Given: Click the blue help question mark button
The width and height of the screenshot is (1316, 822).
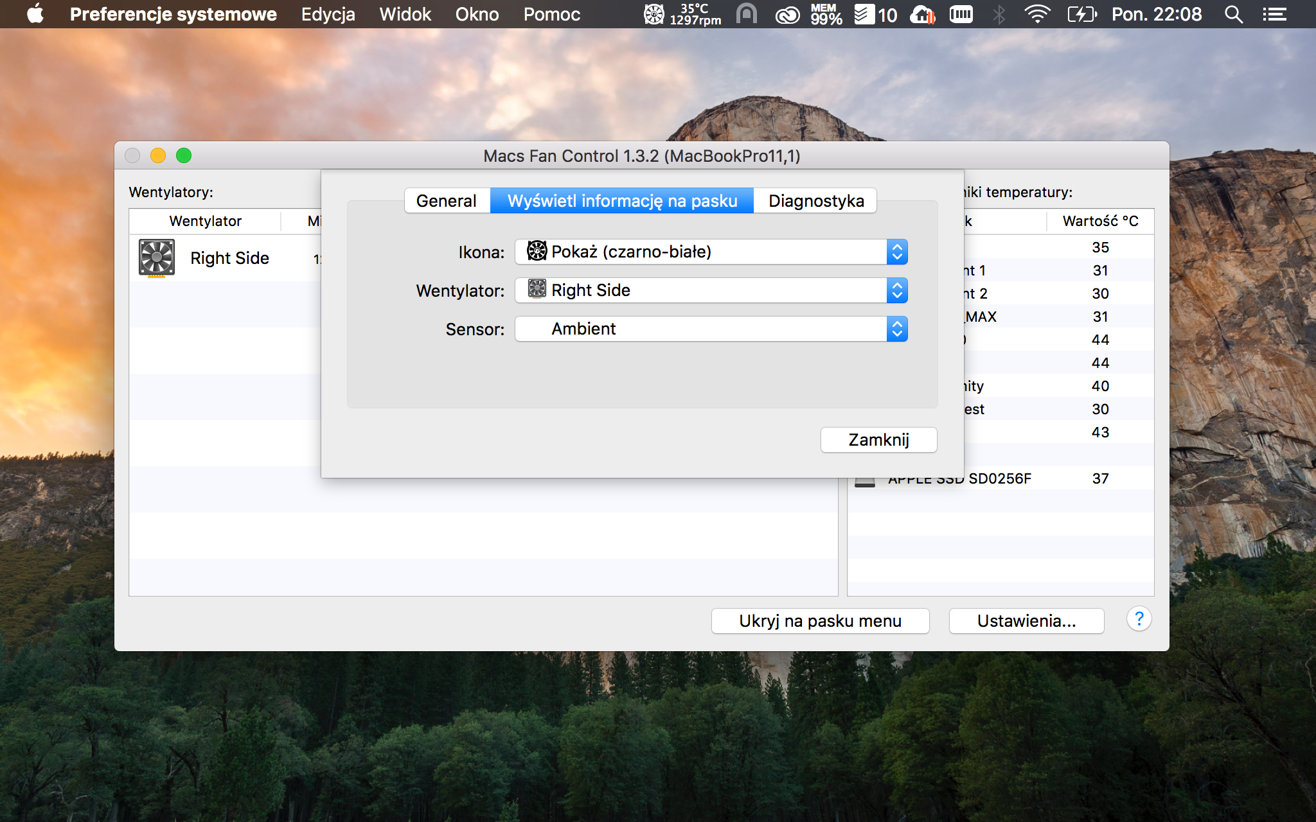Looking at the screenshot, I should pos(1139,619).
